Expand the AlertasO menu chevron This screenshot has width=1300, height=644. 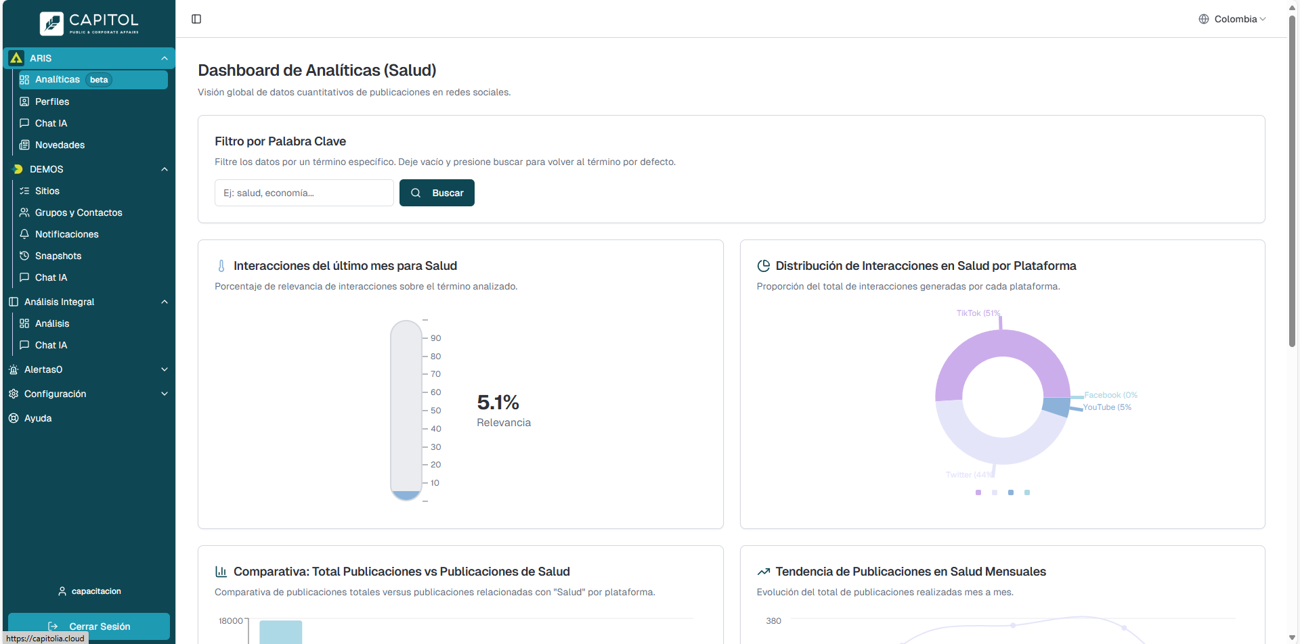point(165,369)
